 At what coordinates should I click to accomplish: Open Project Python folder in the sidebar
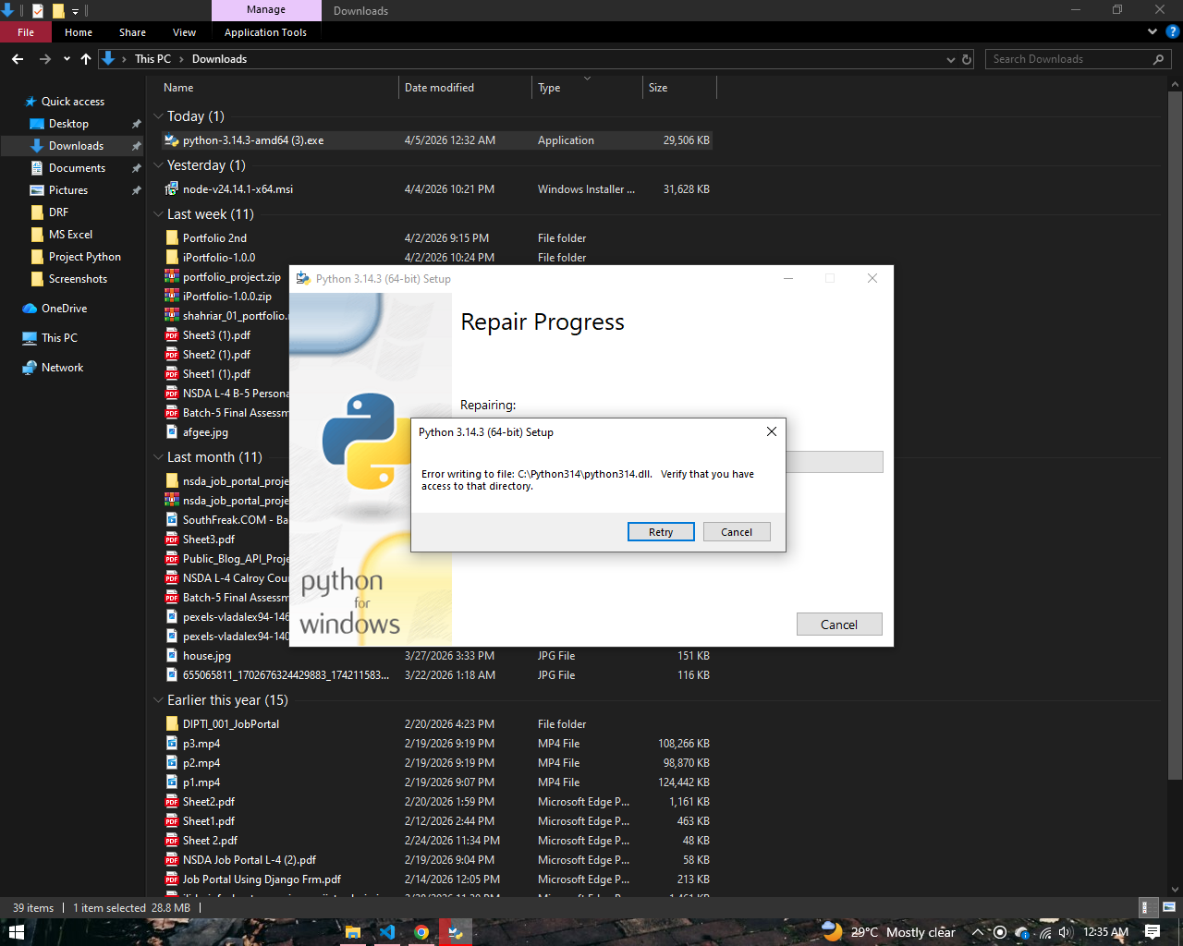point(84,257)
